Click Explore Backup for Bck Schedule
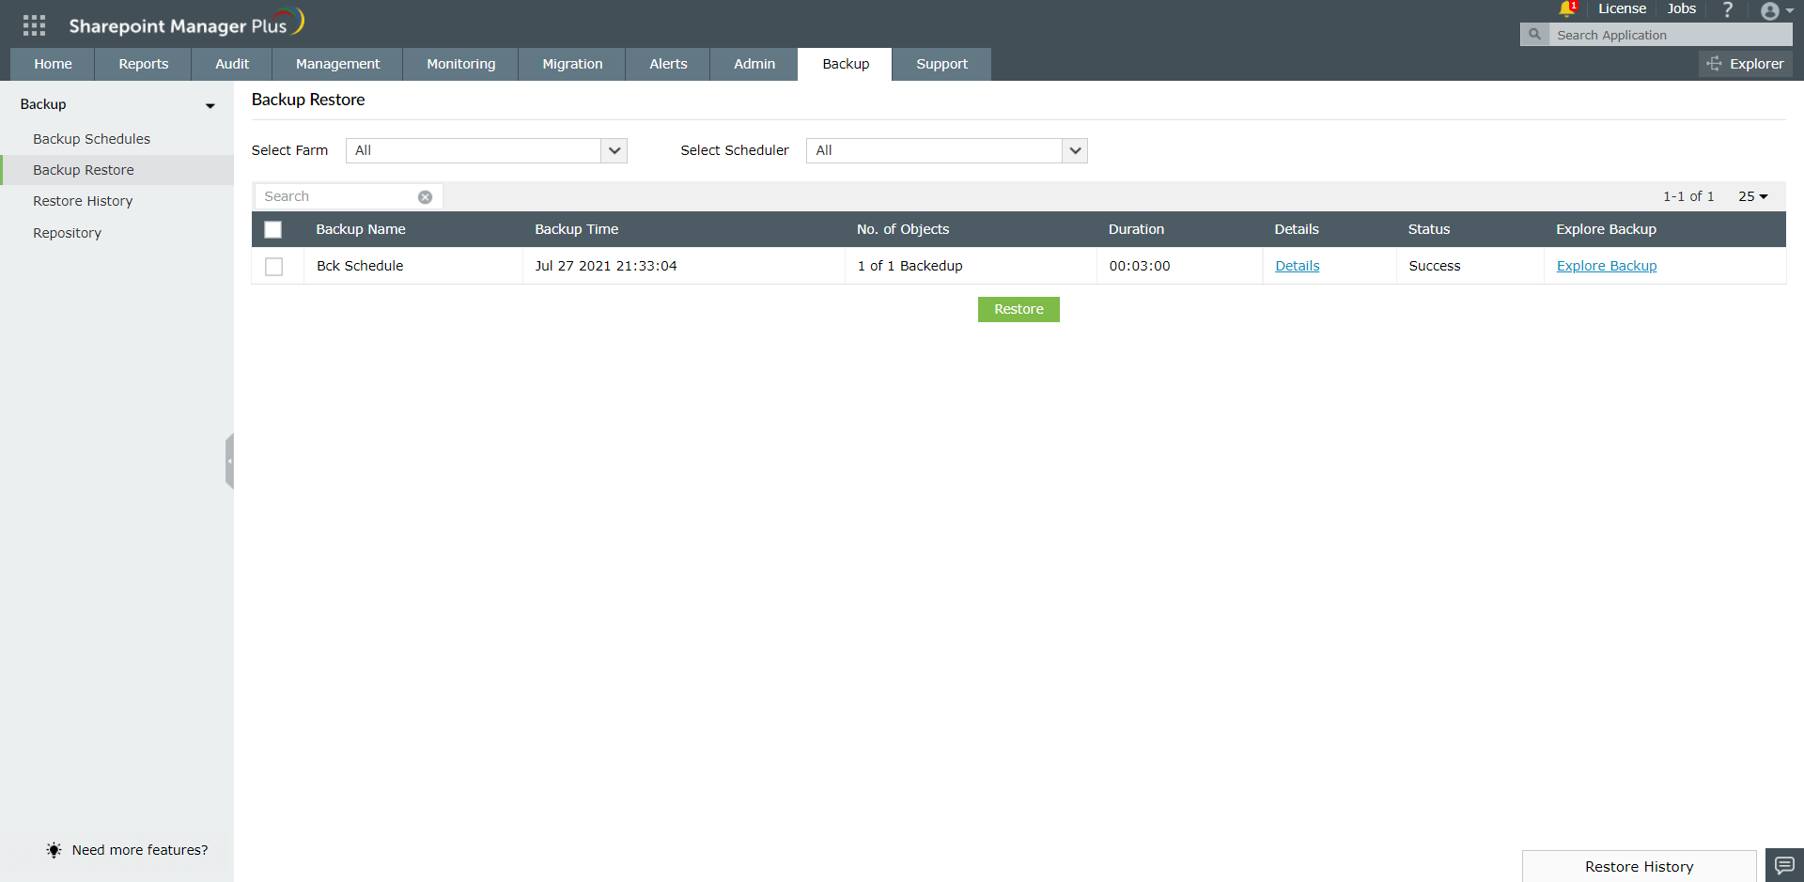 coord(1606,266)
